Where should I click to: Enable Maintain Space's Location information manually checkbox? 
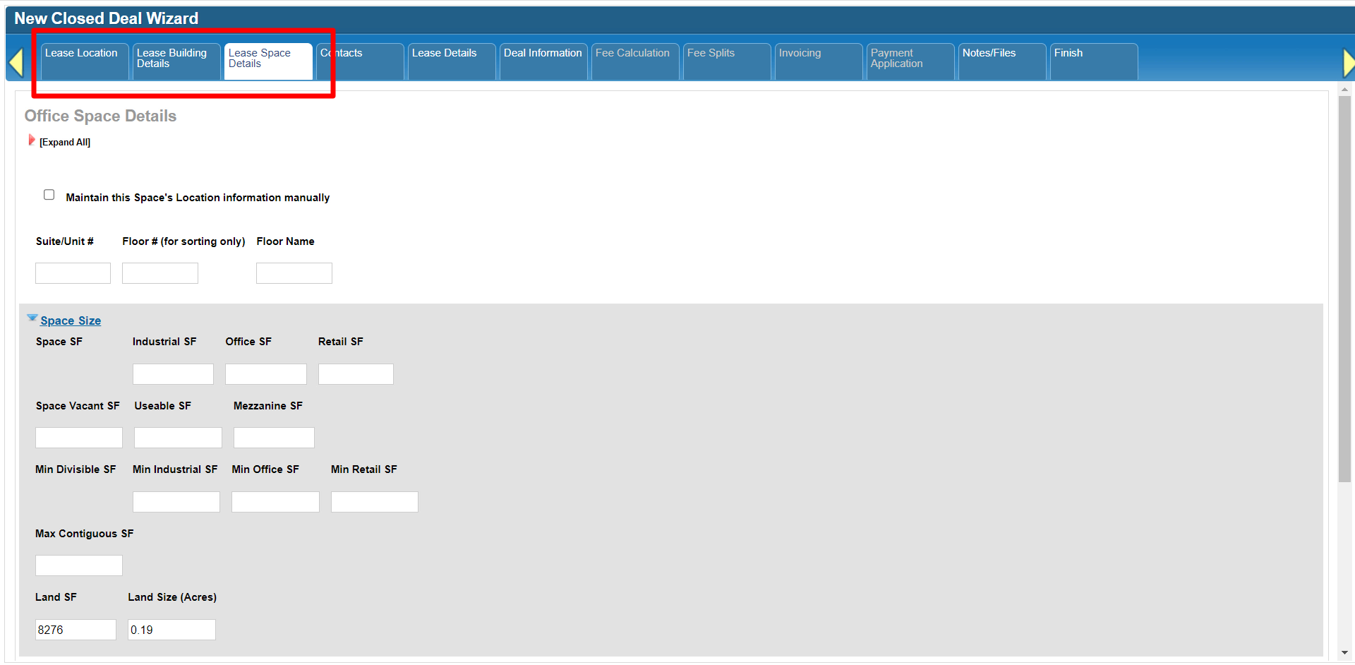tap(49, 195)
